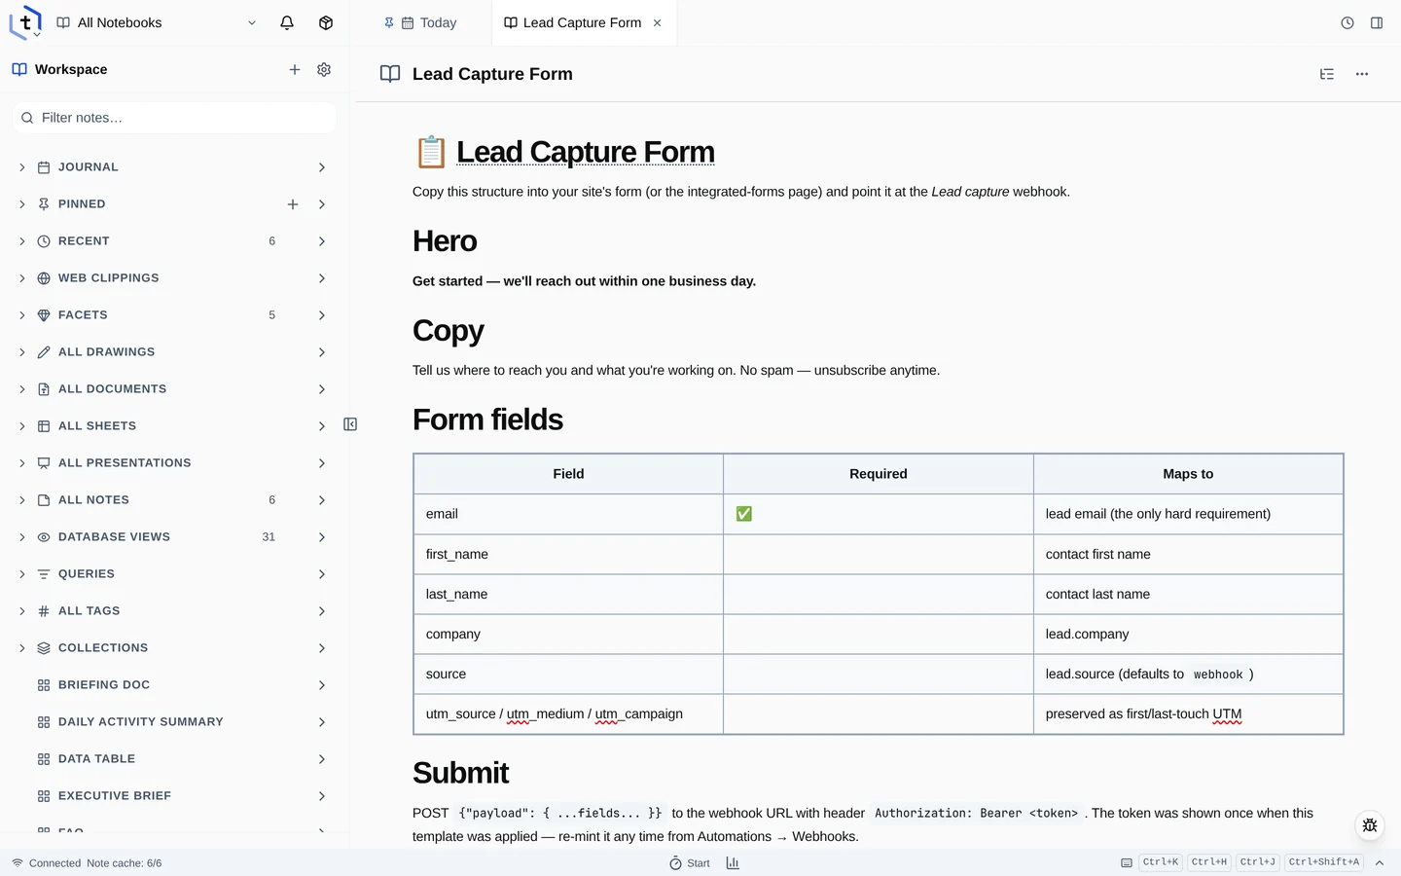The height and width of the screenshot is (876, 1401).
Task: Open the Executive Brief collection
Action: [x=115, y=796]
